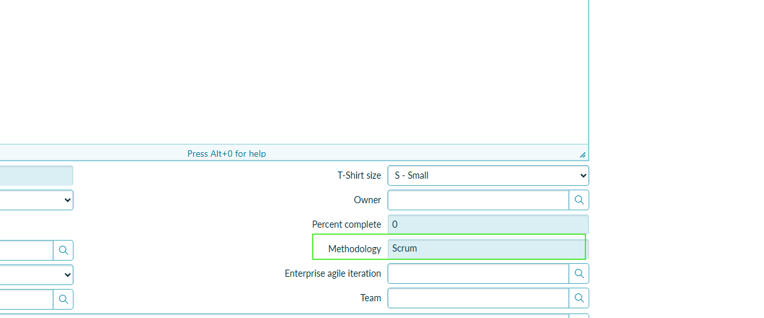Click the 'Enterprise agile iteration' label
This screenshot has width=764, height=318.
(x=333, y=273)
